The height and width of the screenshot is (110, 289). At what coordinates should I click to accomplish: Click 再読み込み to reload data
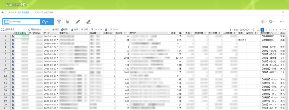pyautogui.click(x=35, y=30)
